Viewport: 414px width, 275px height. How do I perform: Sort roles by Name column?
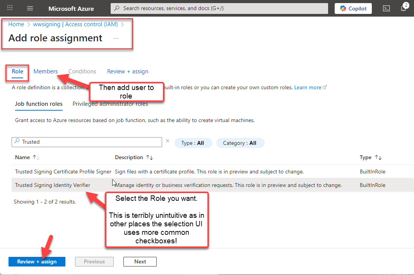tap(27, 158)
